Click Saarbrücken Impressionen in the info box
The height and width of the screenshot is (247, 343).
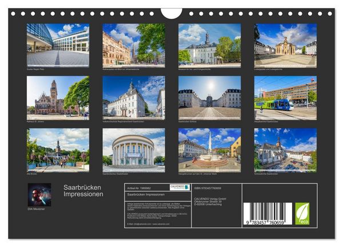click(x=146, y=194)
